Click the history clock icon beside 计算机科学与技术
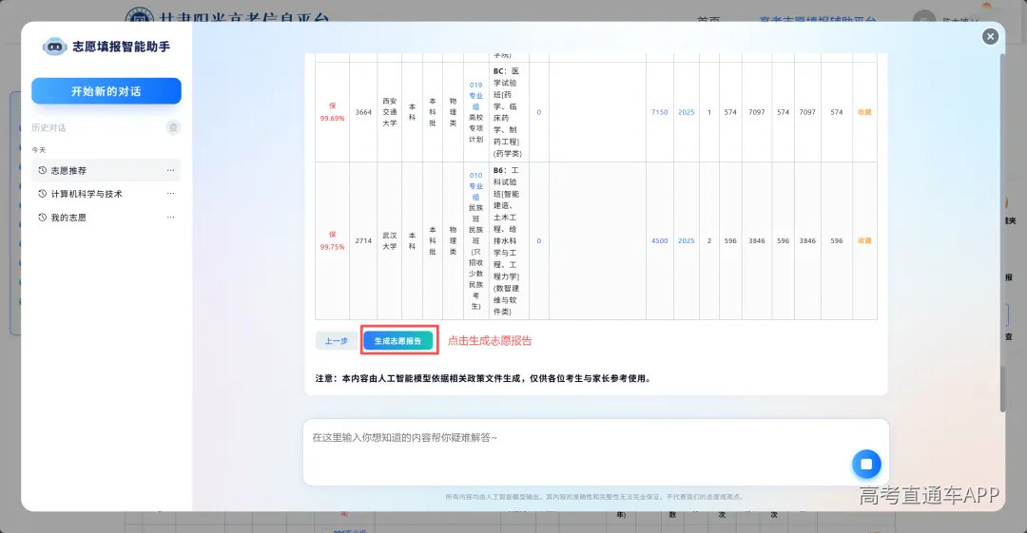This screenshot has height=533, width=1027. pos(43,194)
